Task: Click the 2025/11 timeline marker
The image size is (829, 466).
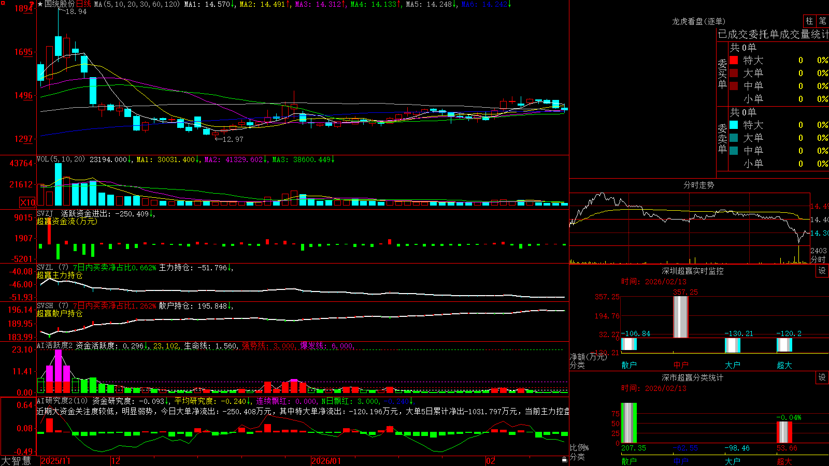Action: click(x=55, y=461)
